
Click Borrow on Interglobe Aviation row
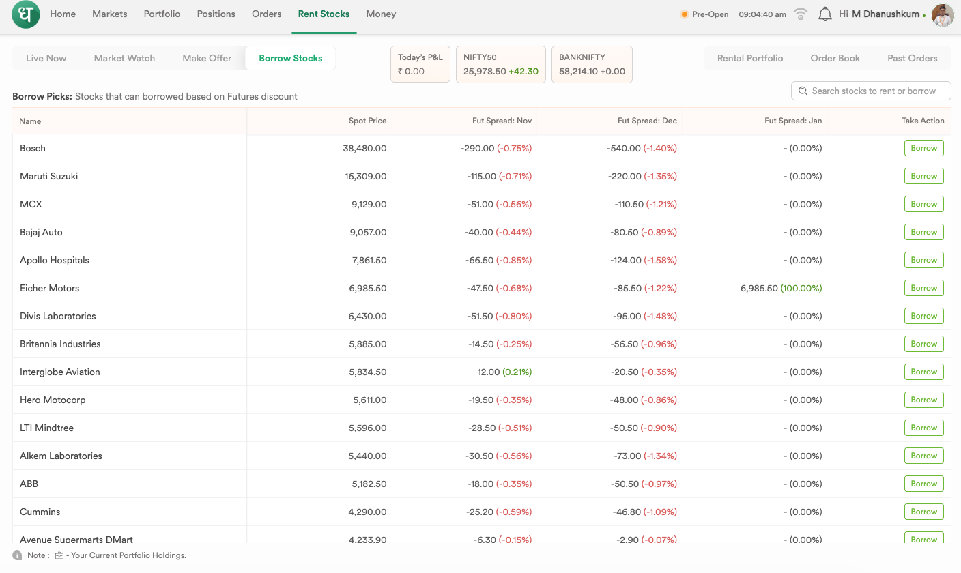pos(923,372)
